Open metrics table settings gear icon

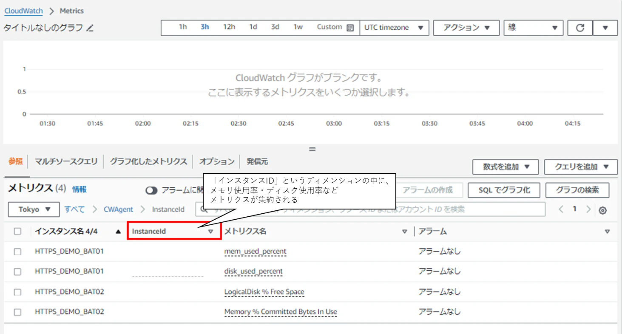coord(602,210)
